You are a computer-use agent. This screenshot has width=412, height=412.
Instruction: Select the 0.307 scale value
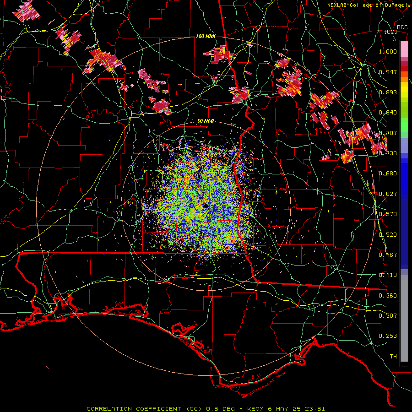tap(388, 316)
